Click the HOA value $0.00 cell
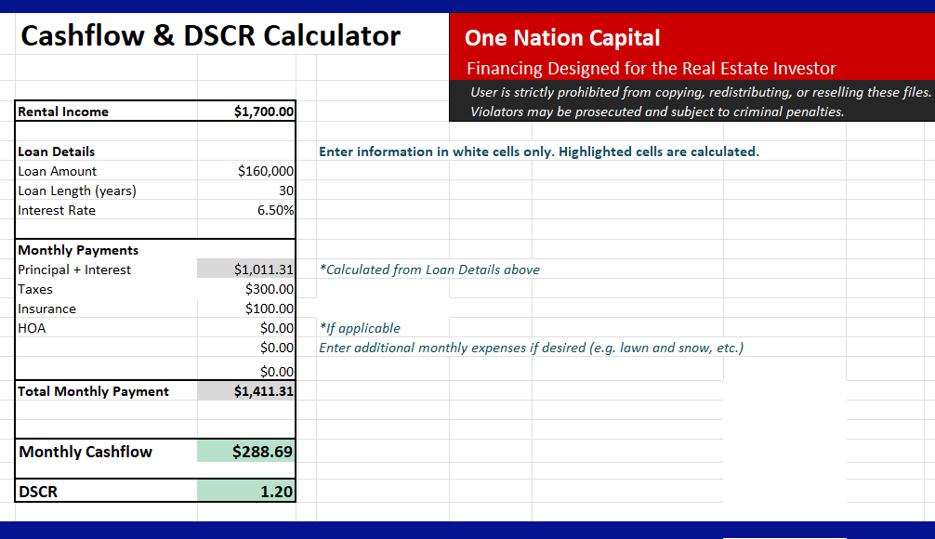This screenshot has width=935, height=539. click(x=246, y=328)
